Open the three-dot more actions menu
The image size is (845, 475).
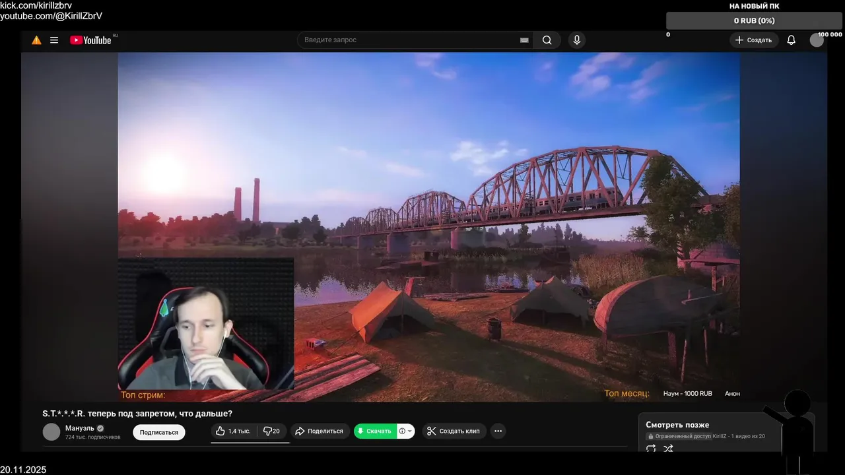pos(498,431)
